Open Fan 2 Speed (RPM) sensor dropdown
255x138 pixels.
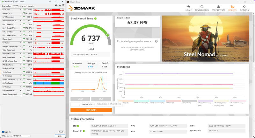click(x=21, y=35)
